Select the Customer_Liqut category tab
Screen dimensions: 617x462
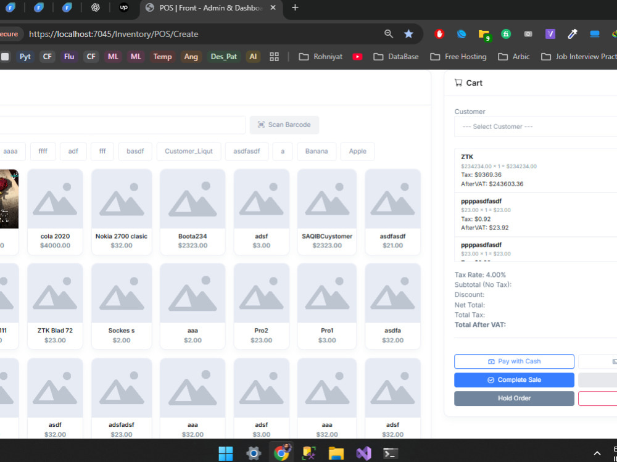pyautogui.click(x=188, y=151)
